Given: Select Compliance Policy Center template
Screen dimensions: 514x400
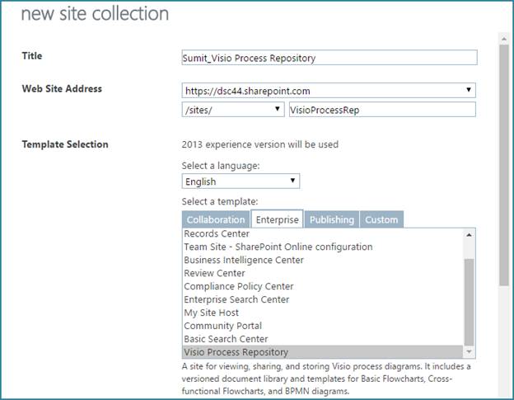Looking at the screenshot, I should coord(239,286).
